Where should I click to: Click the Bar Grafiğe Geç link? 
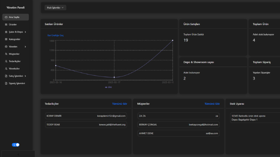[55, 36]
